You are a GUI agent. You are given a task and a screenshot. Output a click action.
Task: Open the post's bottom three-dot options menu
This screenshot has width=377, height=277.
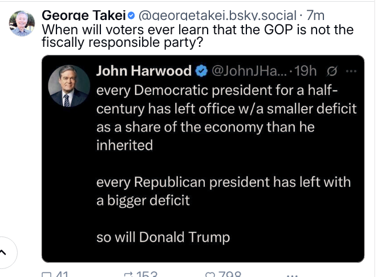pos(292,275)
